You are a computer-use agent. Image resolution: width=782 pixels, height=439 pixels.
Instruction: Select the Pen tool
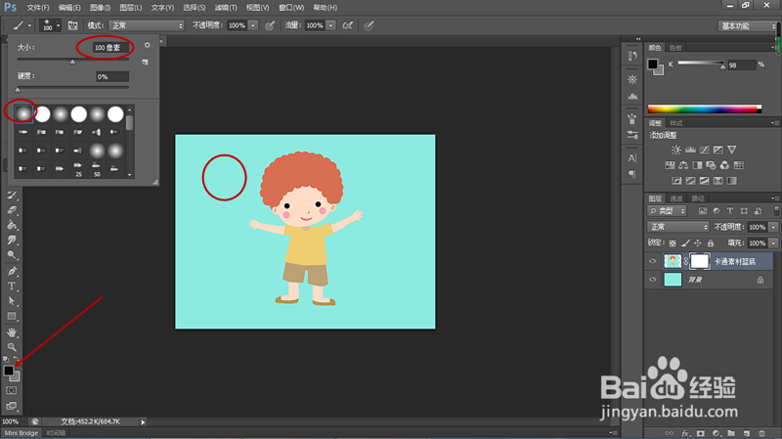(12, 271)
